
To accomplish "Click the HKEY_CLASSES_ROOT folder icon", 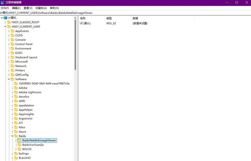I will coord(9,22).
